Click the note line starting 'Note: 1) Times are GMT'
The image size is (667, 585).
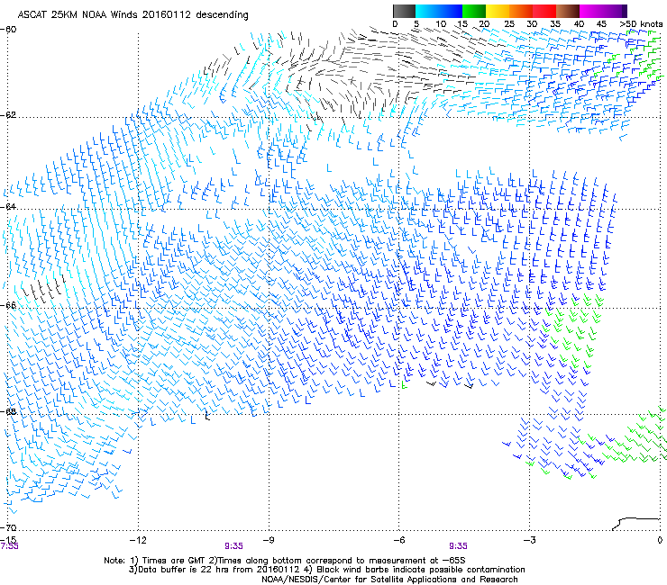285,561
